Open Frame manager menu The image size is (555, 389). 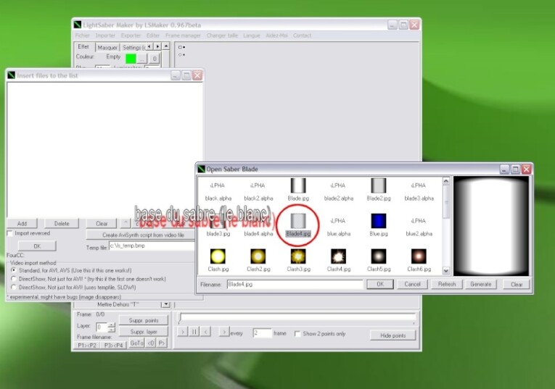click(x=183, y=35)
